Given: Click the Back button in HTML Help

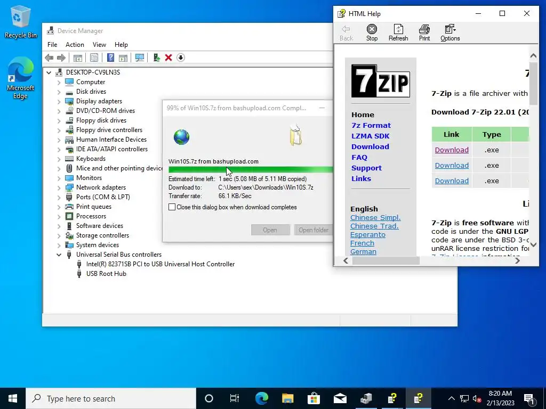Looking at the screenshot, I should 346,32.
